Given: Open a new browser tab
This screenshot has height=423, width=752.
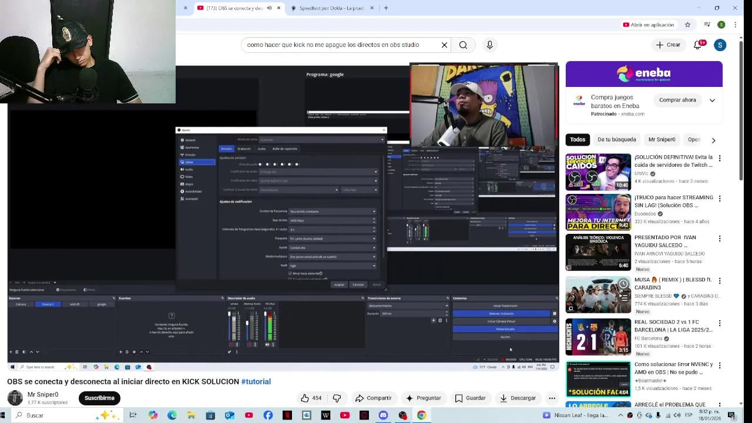Looking at the screenshot, I should pos(386,8).
